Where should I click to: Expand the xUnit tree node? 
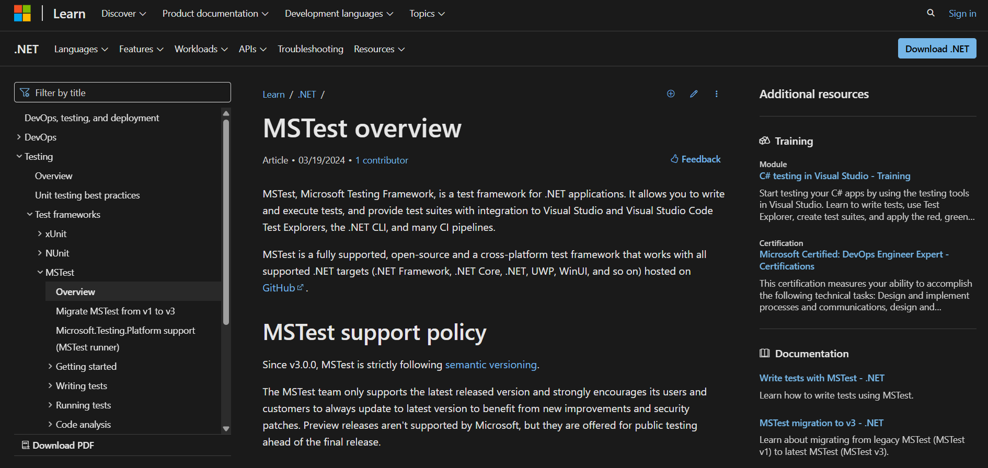point(40,234)
